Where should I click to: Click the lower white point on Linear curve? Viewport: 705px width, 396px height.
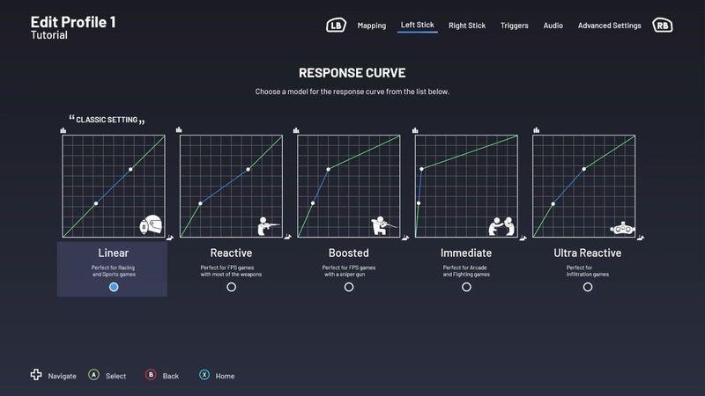point(96,203)
